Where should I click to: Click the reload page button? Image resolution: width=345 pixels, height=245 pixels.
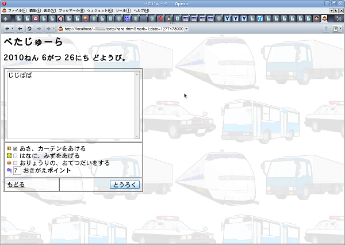pyautogui.click(x=29, y=29)
